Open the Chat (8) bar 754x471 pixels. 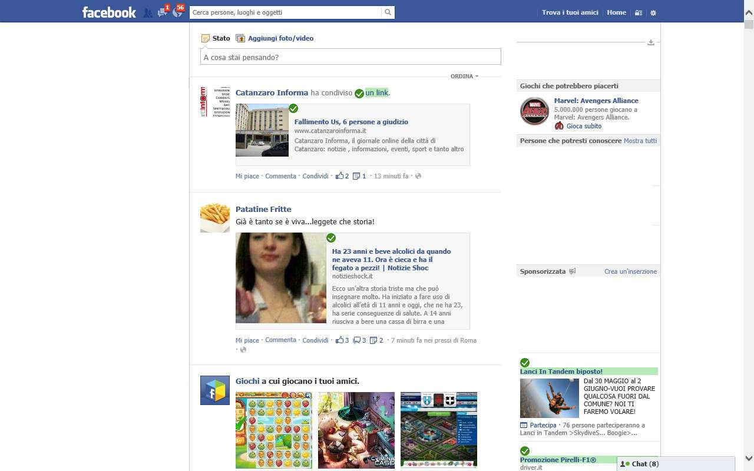[676, 464]
